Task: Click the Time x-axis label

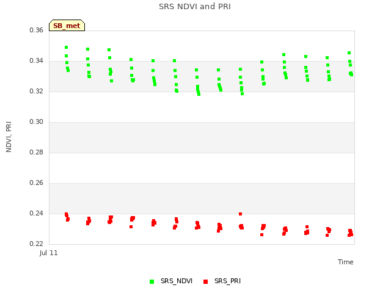Action: tap(346, 262)
